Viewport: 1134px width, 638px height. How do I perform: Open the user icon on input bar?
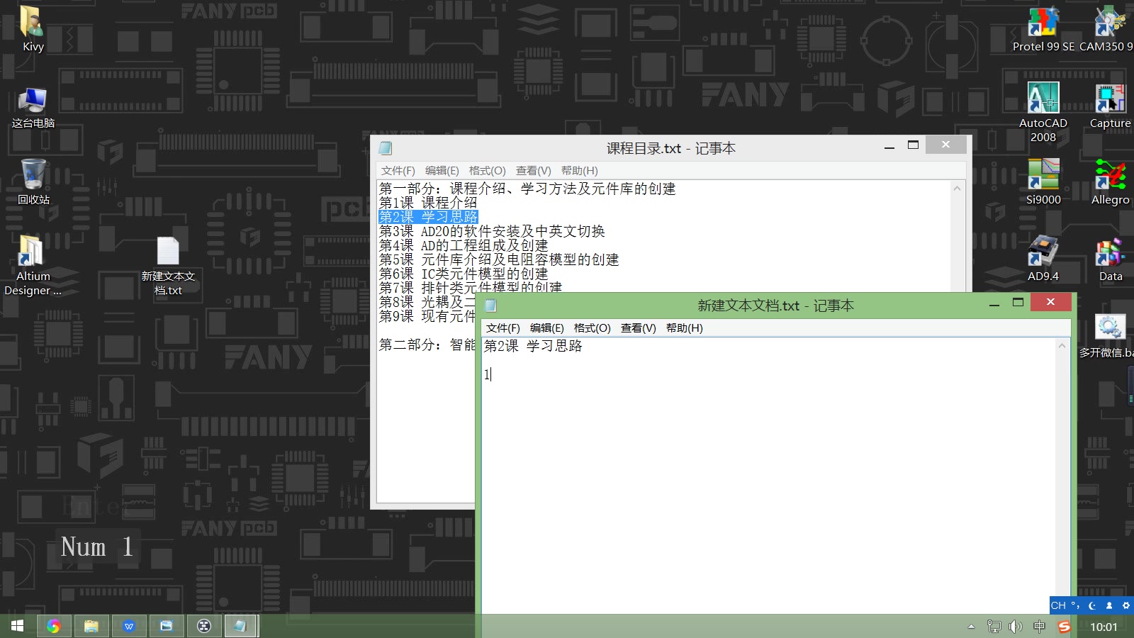[1109, 605]
